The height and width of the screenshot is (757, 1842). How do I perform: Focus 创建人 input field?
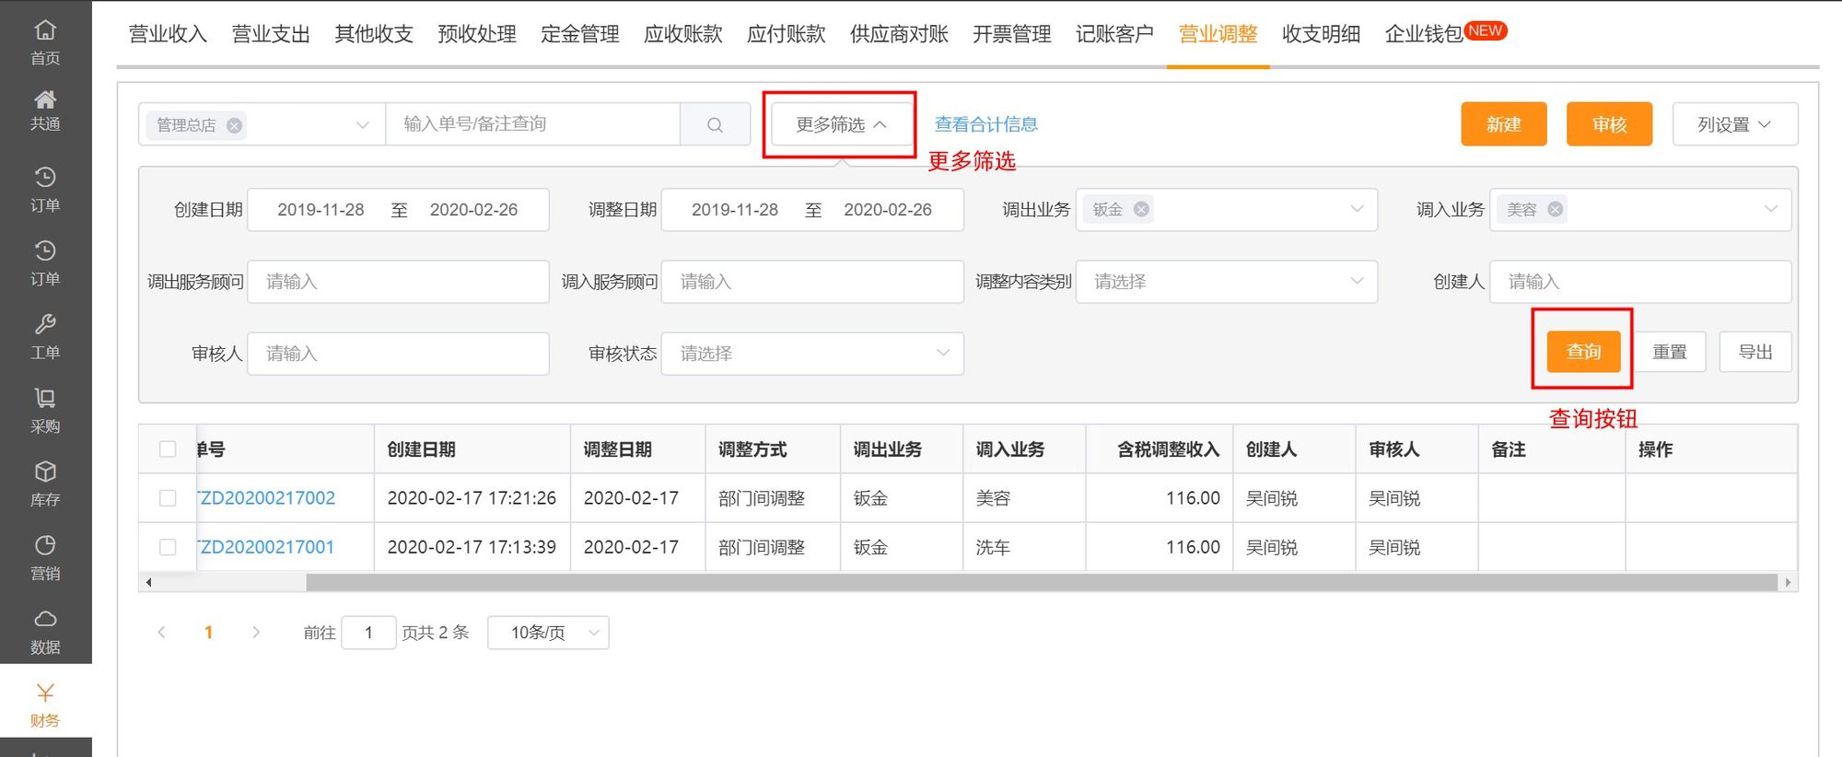point(1640,281)
